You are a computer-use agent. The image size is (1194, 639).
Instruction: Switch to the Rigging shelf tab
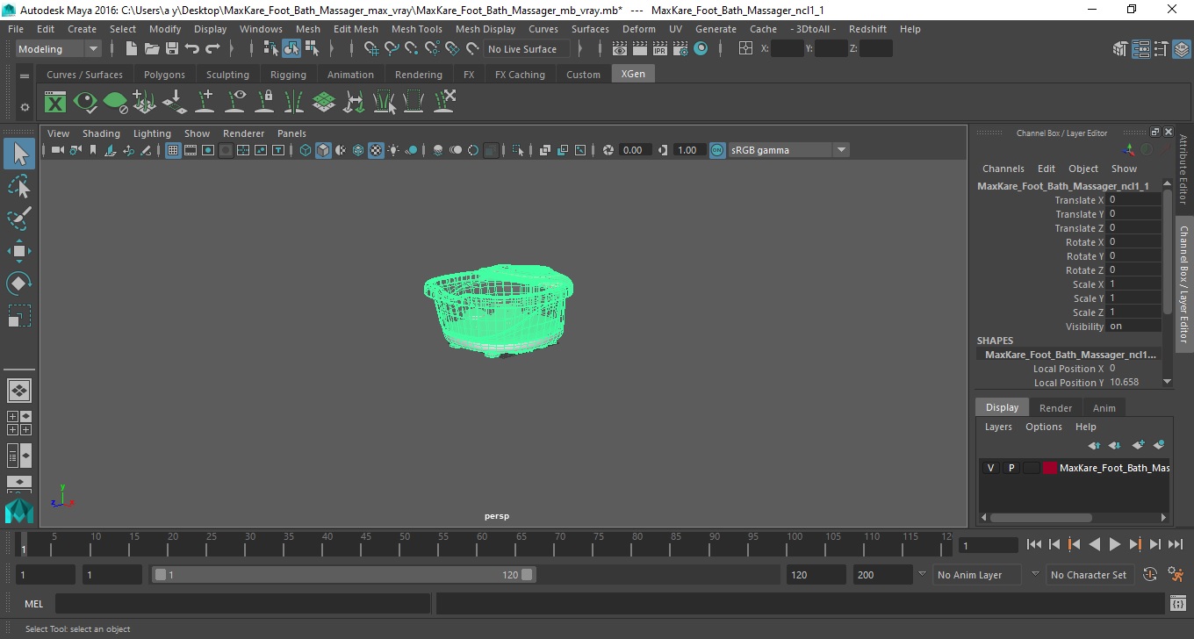click(288, 75)
